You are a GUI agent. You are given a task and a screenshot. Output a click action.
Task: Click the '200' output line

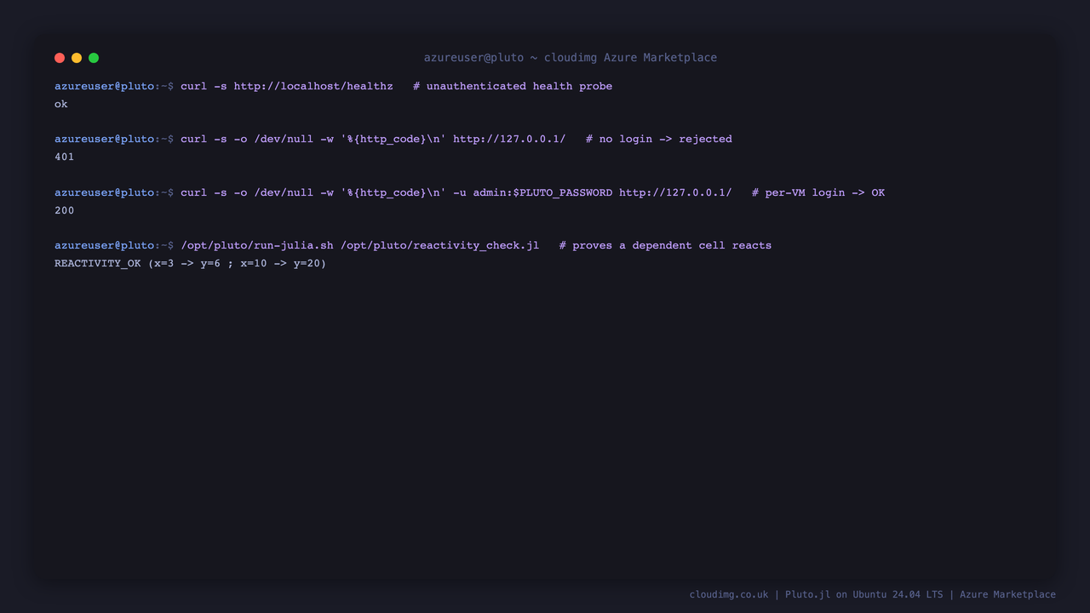pos(65,210)
